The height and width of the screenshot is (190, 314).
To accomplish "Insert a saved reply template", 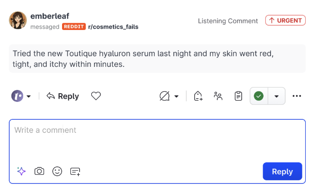I will click(x=75, y=172).
